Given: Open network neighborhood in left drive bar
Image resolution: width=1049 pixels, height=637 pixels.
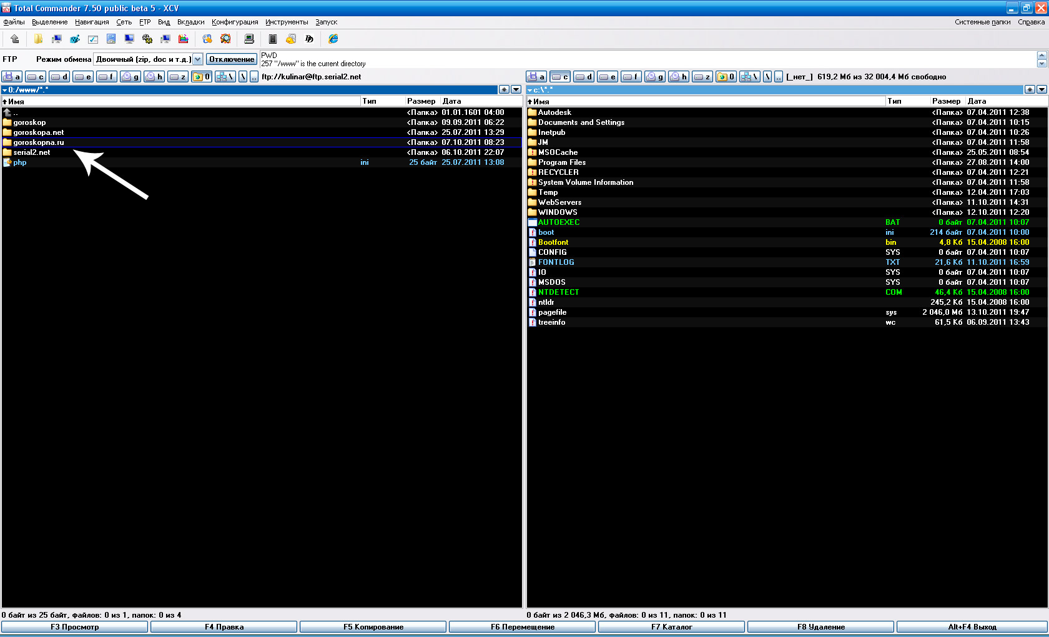Looking at the screenshot, I should tap(225, 77).
